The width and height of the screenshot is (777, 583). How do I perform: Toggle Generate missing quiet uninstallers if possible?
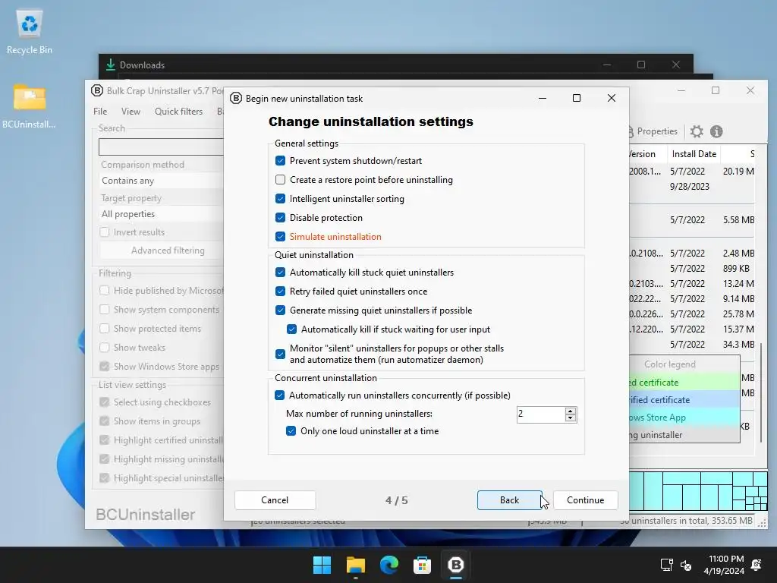281,310
